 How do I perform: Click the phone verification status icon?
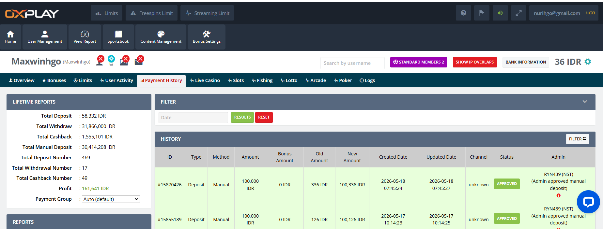111,60
